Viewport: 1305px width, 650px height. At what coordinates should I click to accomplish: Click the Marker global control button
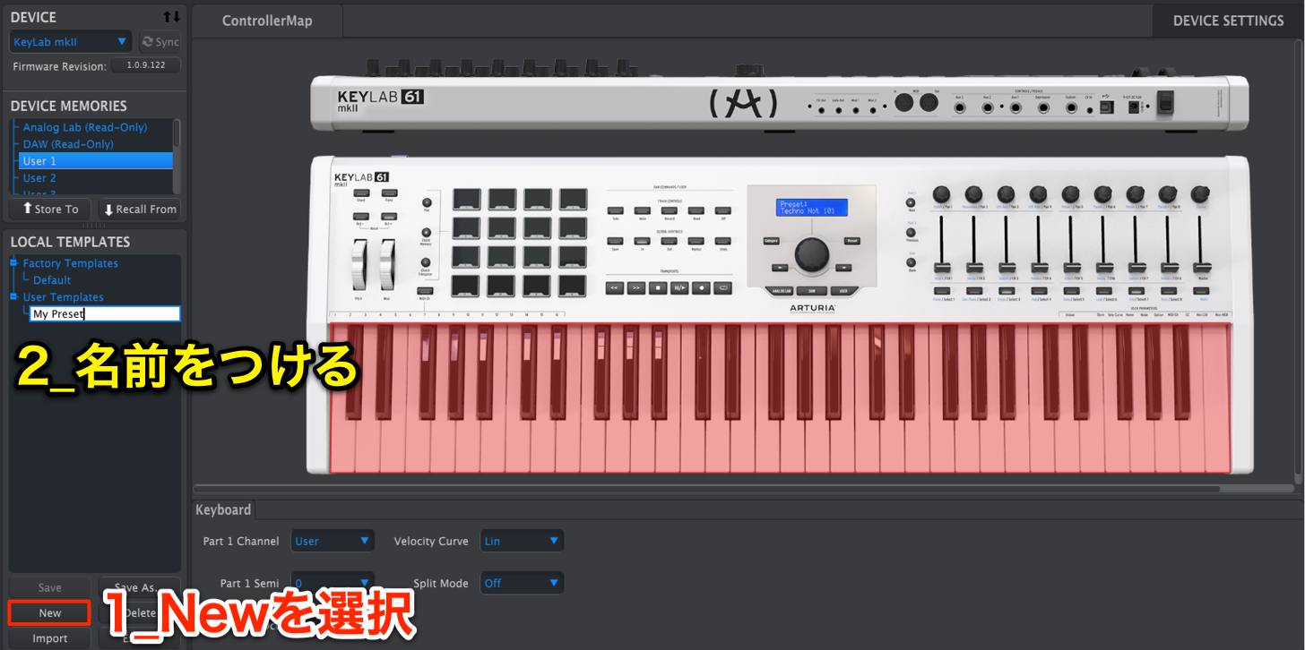(x=696, y=241)
